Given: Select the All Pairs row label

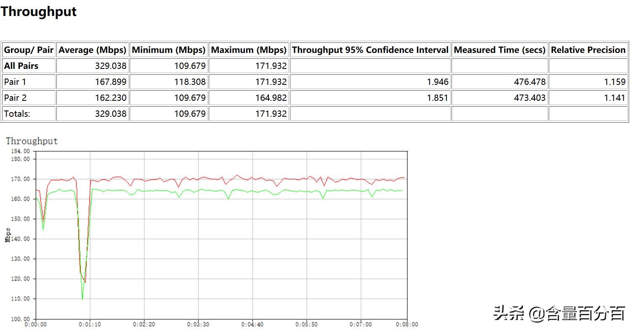Looking at the screenshot, I should (21, 66).
